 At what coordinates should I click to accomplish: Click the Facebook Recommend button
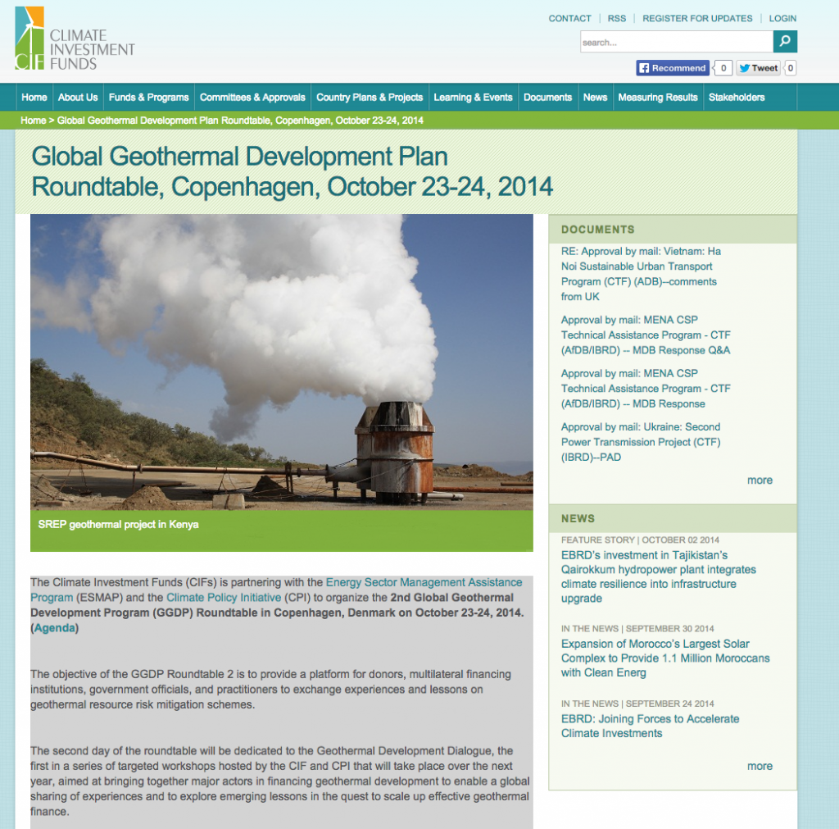pos(673,68)
